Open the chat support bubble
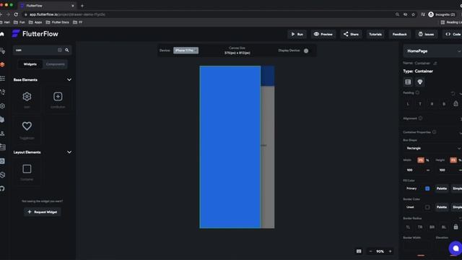 point(456,248)
